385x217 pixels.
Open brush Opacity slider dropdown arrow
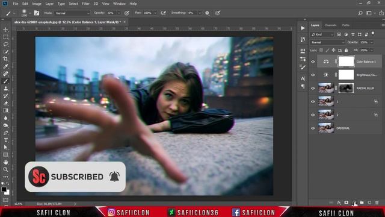click(119, 13)
